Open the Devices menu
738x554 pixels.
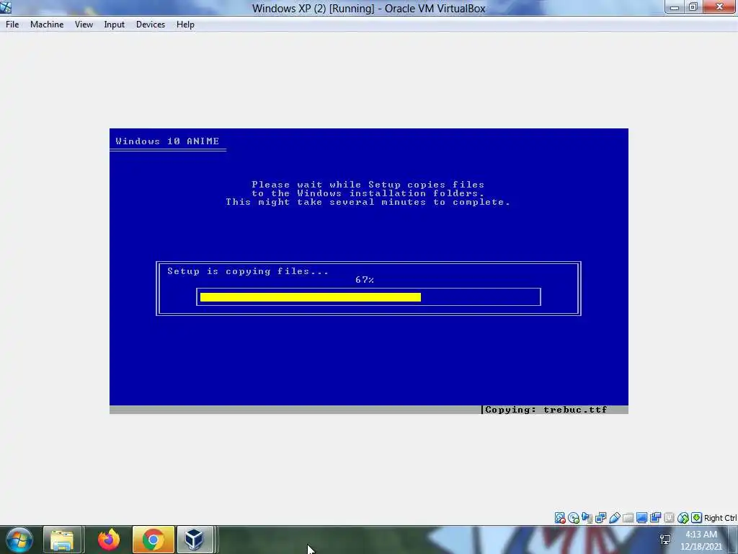[151, 25]
